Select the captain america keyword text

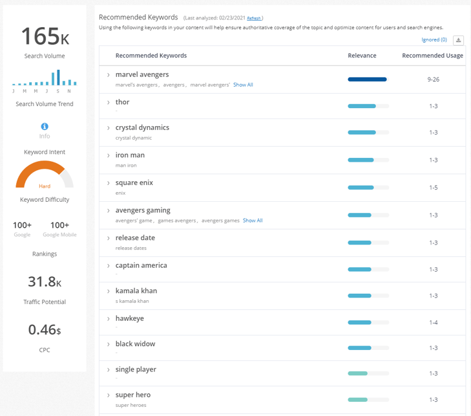pyautogui.click(x=141, y=266)
